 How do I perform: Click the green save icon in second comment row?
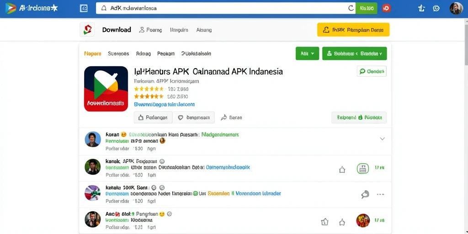[x=362, y=168]
